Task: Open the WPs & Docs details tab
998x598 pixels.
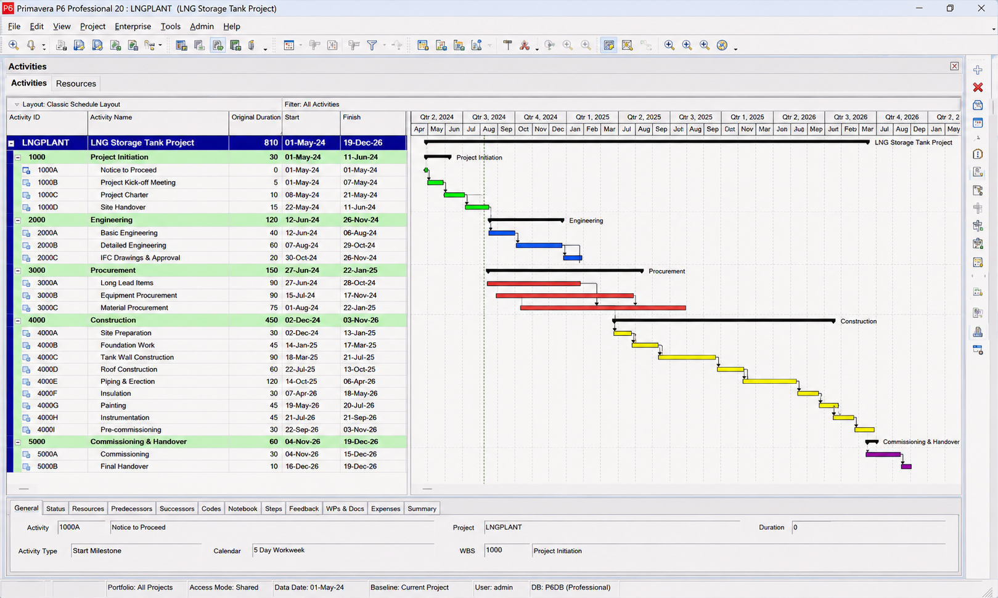Action: (x=345, y=509)
